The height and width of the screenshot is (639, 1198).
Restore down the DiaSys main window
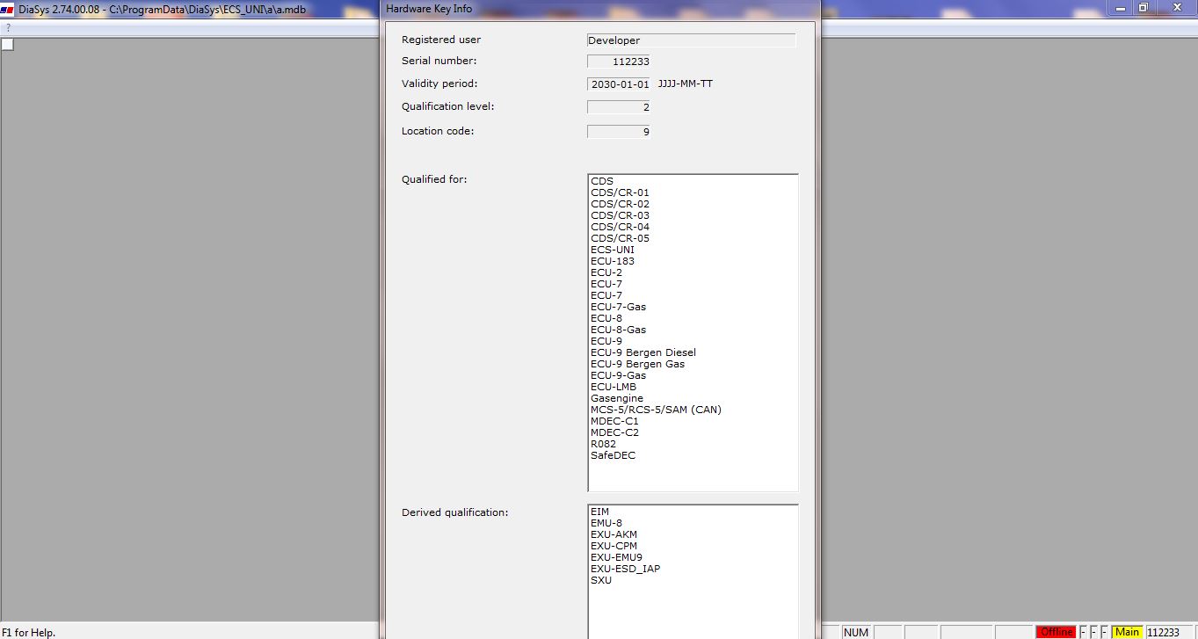tap(1144, 7)
